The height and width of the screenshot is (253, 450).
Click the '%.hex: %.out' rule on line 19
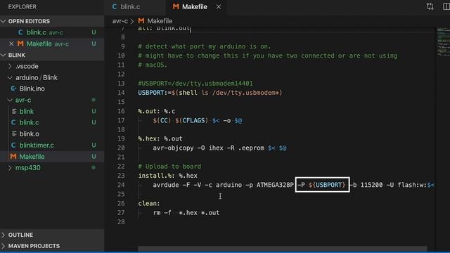click(x=160, y=138)
